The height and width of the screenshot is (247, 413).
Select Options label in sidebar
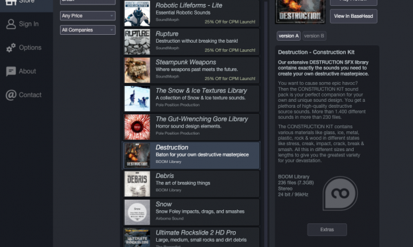(30, 47)
